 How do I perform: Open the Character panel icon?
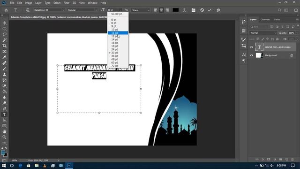tap(244, 55)
